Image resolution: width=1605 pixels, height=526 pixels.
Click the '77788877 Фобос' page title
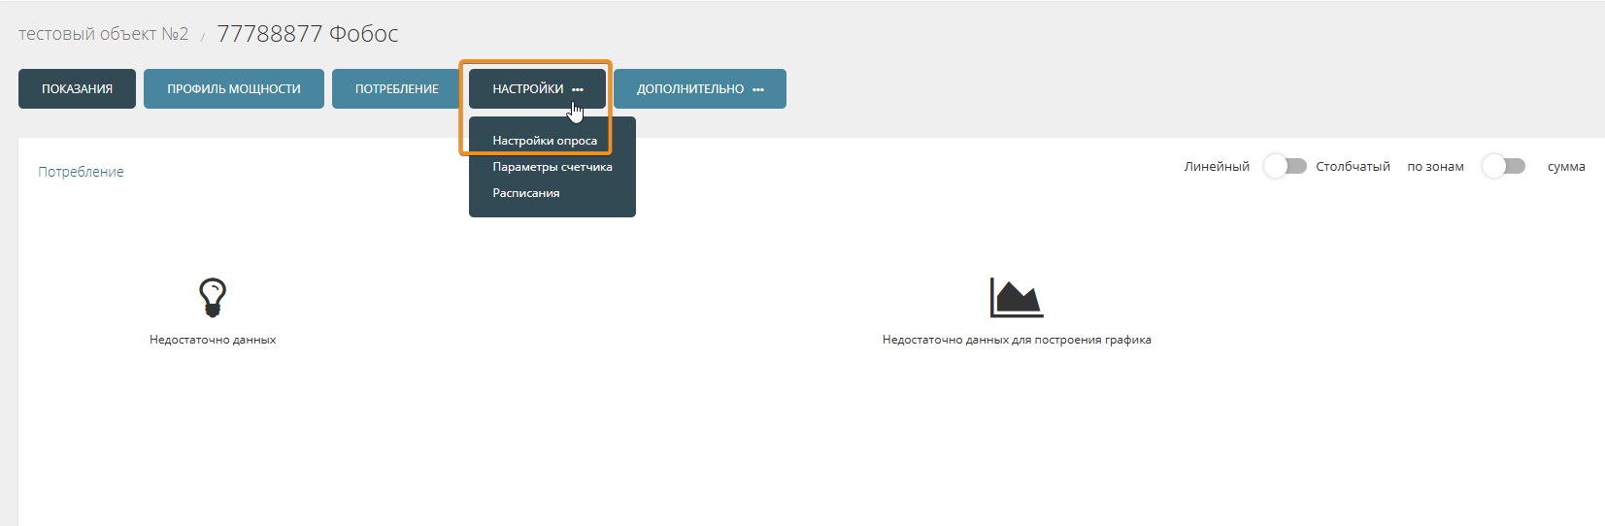(307, 34)
